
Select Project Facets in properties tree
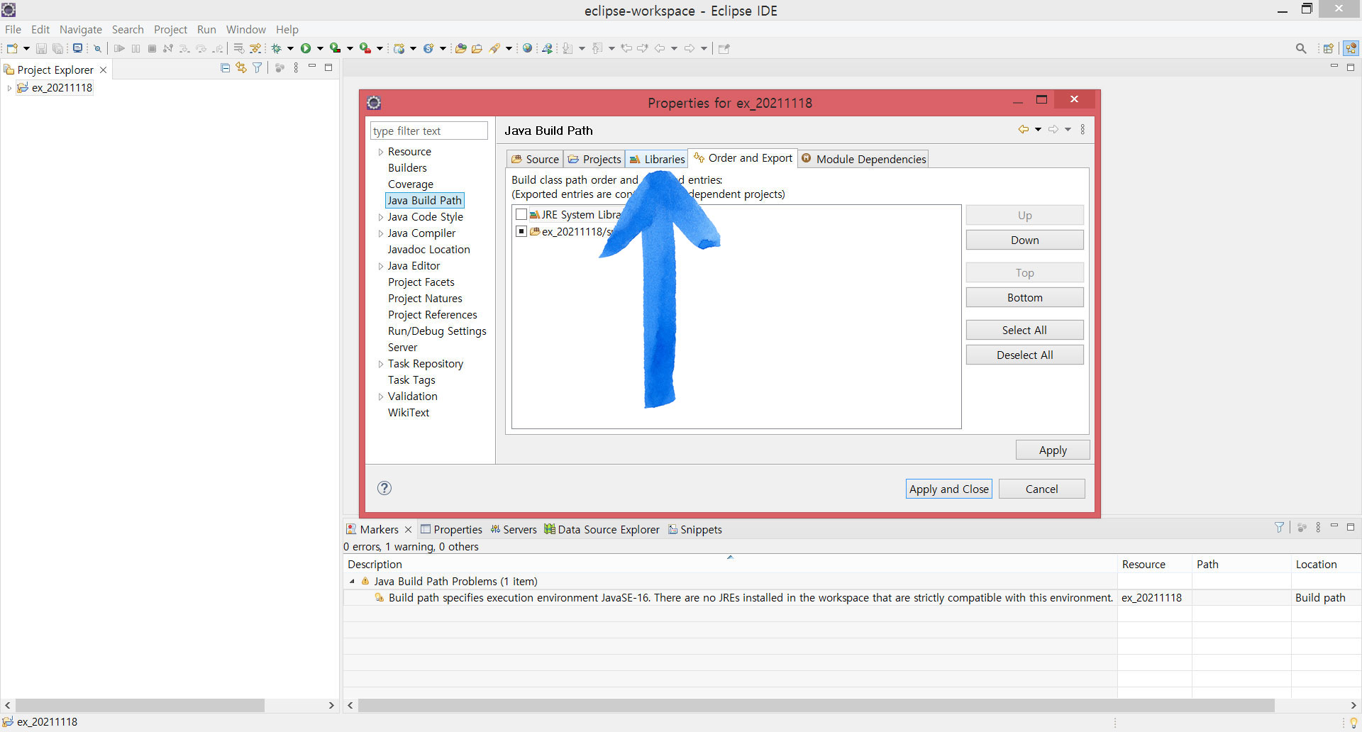coord(421,282)
